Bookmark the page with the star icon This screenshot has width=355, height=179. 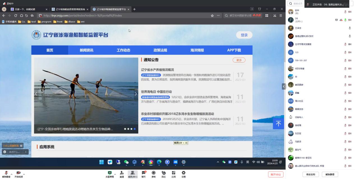(x=212, y=16)
